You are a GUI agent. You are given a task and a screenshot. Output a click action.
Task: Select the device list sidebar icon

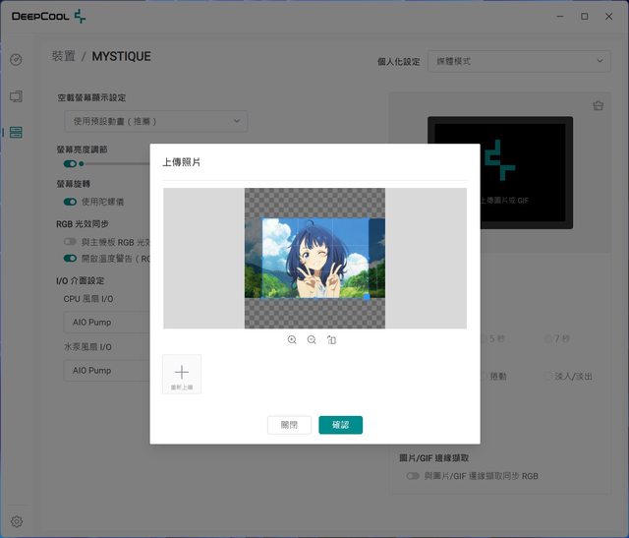pos(16,132)
